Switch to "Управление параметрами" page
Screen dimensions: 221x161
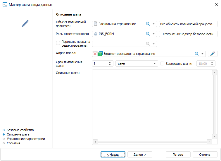click(x=26, y=139)
